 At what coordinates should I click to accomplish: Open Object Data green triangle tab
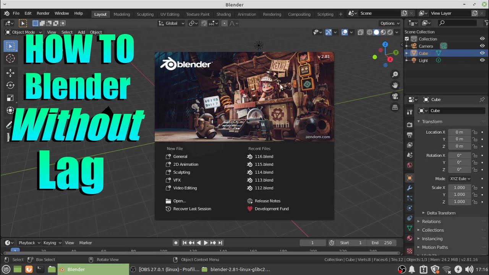tap(410, 228)
